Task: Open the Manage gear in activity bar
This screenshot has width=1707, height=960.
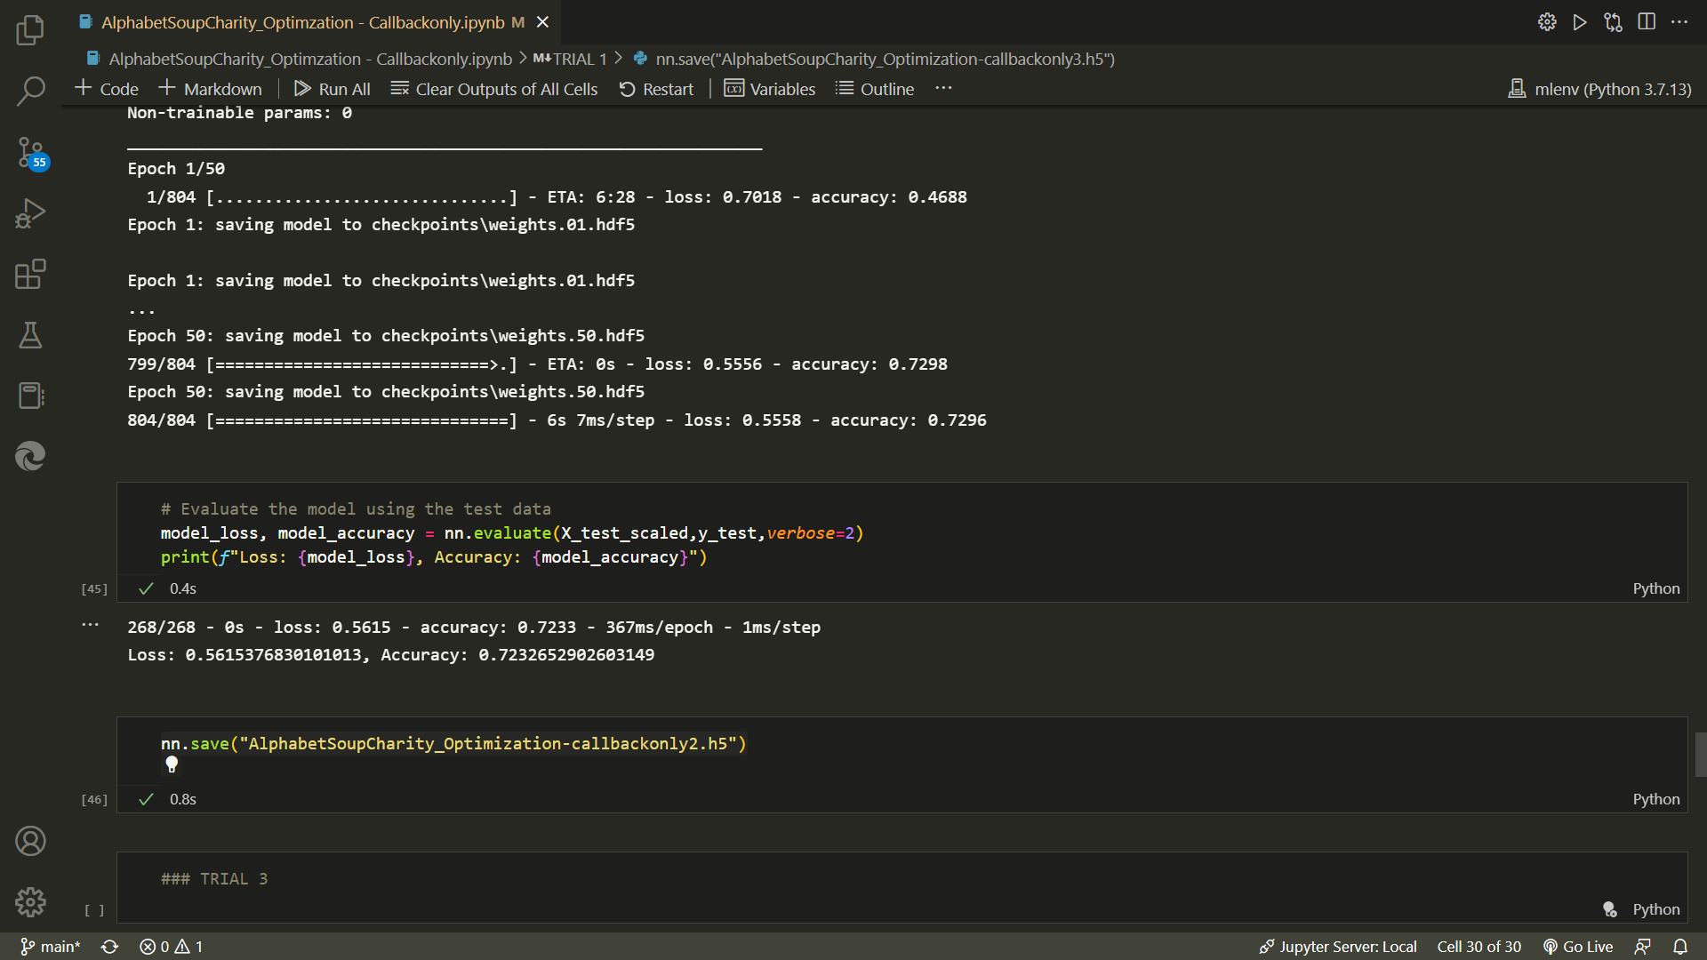Action: coord(30,901)
